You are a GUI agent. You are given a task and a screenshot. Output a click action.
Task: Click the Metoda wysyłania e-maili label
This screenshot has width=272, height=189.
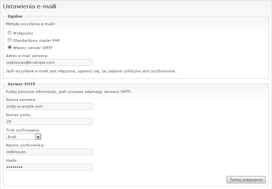[31, 24]
